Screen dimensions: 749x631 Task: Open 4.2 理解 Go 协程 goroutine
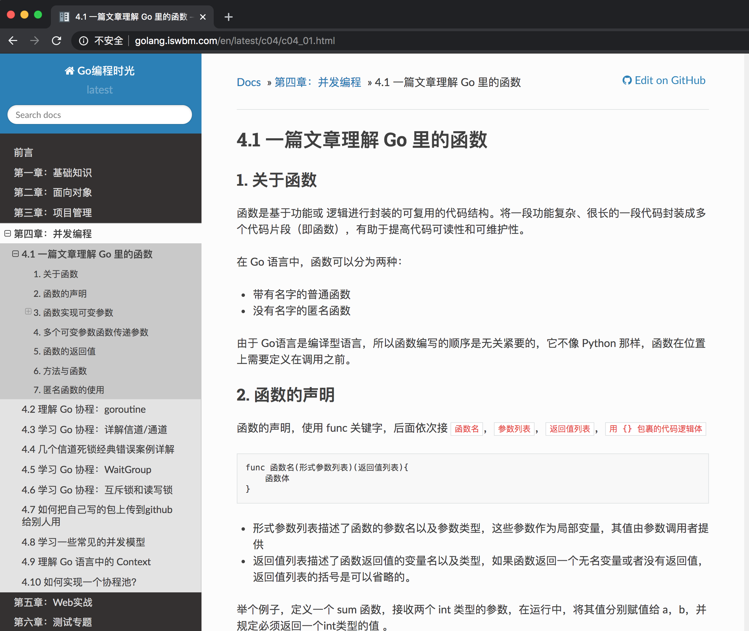83,409
